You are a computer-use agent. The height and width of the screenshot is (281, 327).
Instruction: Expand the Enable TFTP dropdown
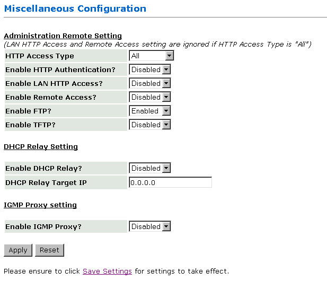click(x=150, y=125)
